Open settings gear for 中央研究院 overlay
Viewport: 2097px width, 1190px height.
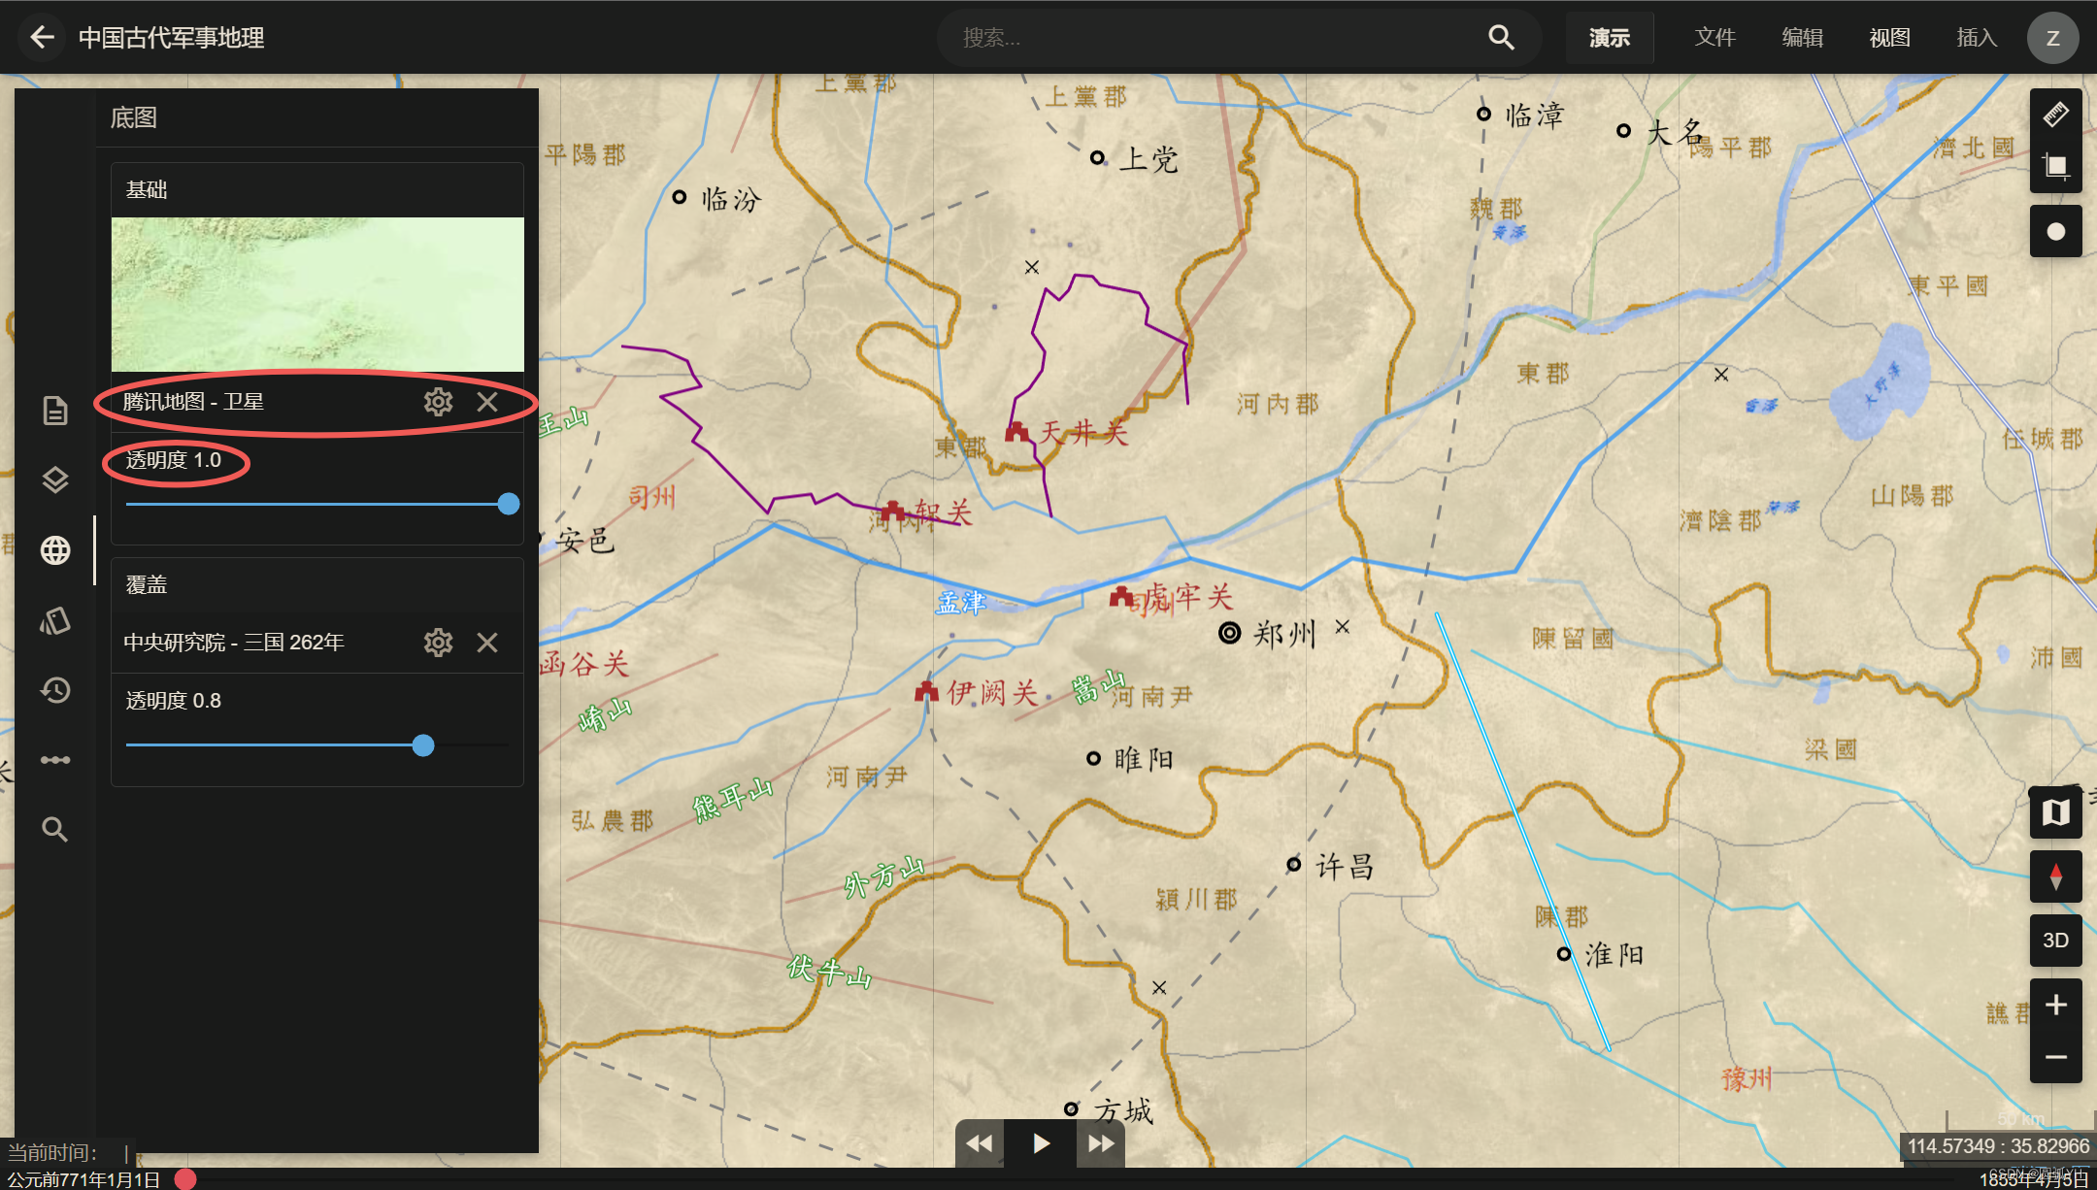438,643
